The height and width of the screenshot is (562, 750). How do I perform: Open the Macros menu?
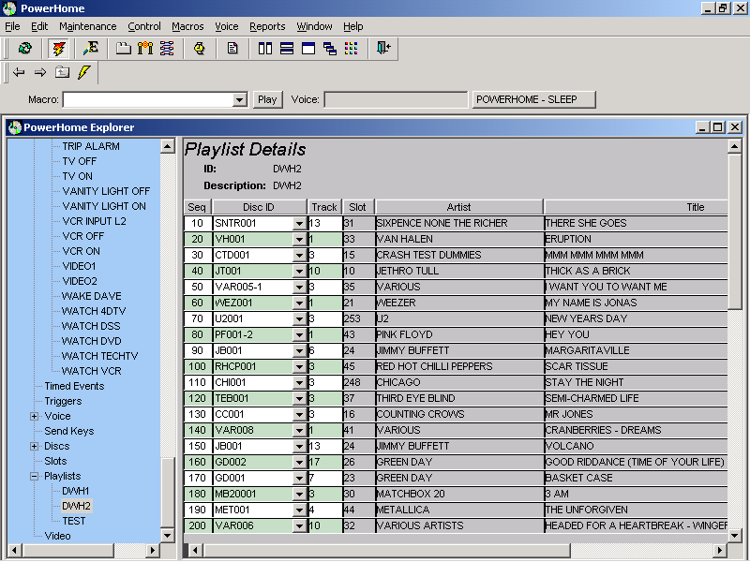click(188, 26)
